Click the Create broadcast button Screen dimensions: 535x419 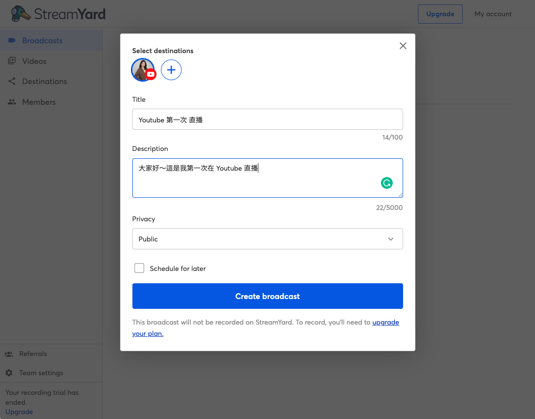tap(268, 296)
